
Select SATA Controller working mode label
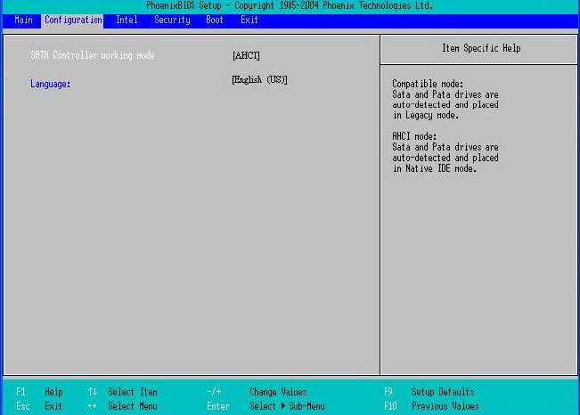coord(93,55)
